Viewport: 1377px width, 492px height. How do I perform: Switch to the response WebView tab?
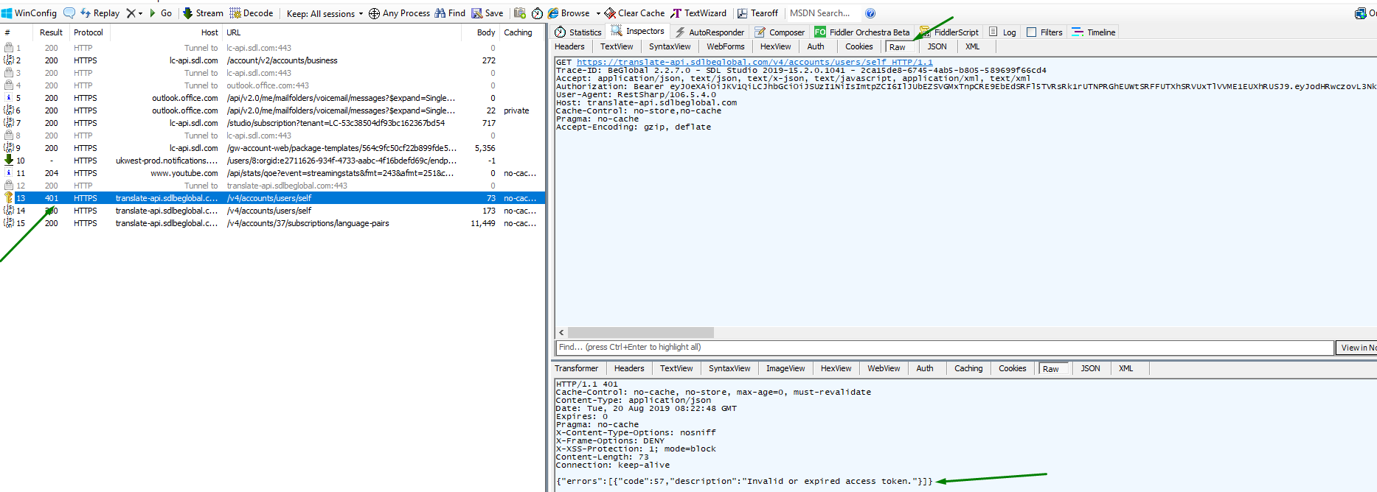point(884,368)
